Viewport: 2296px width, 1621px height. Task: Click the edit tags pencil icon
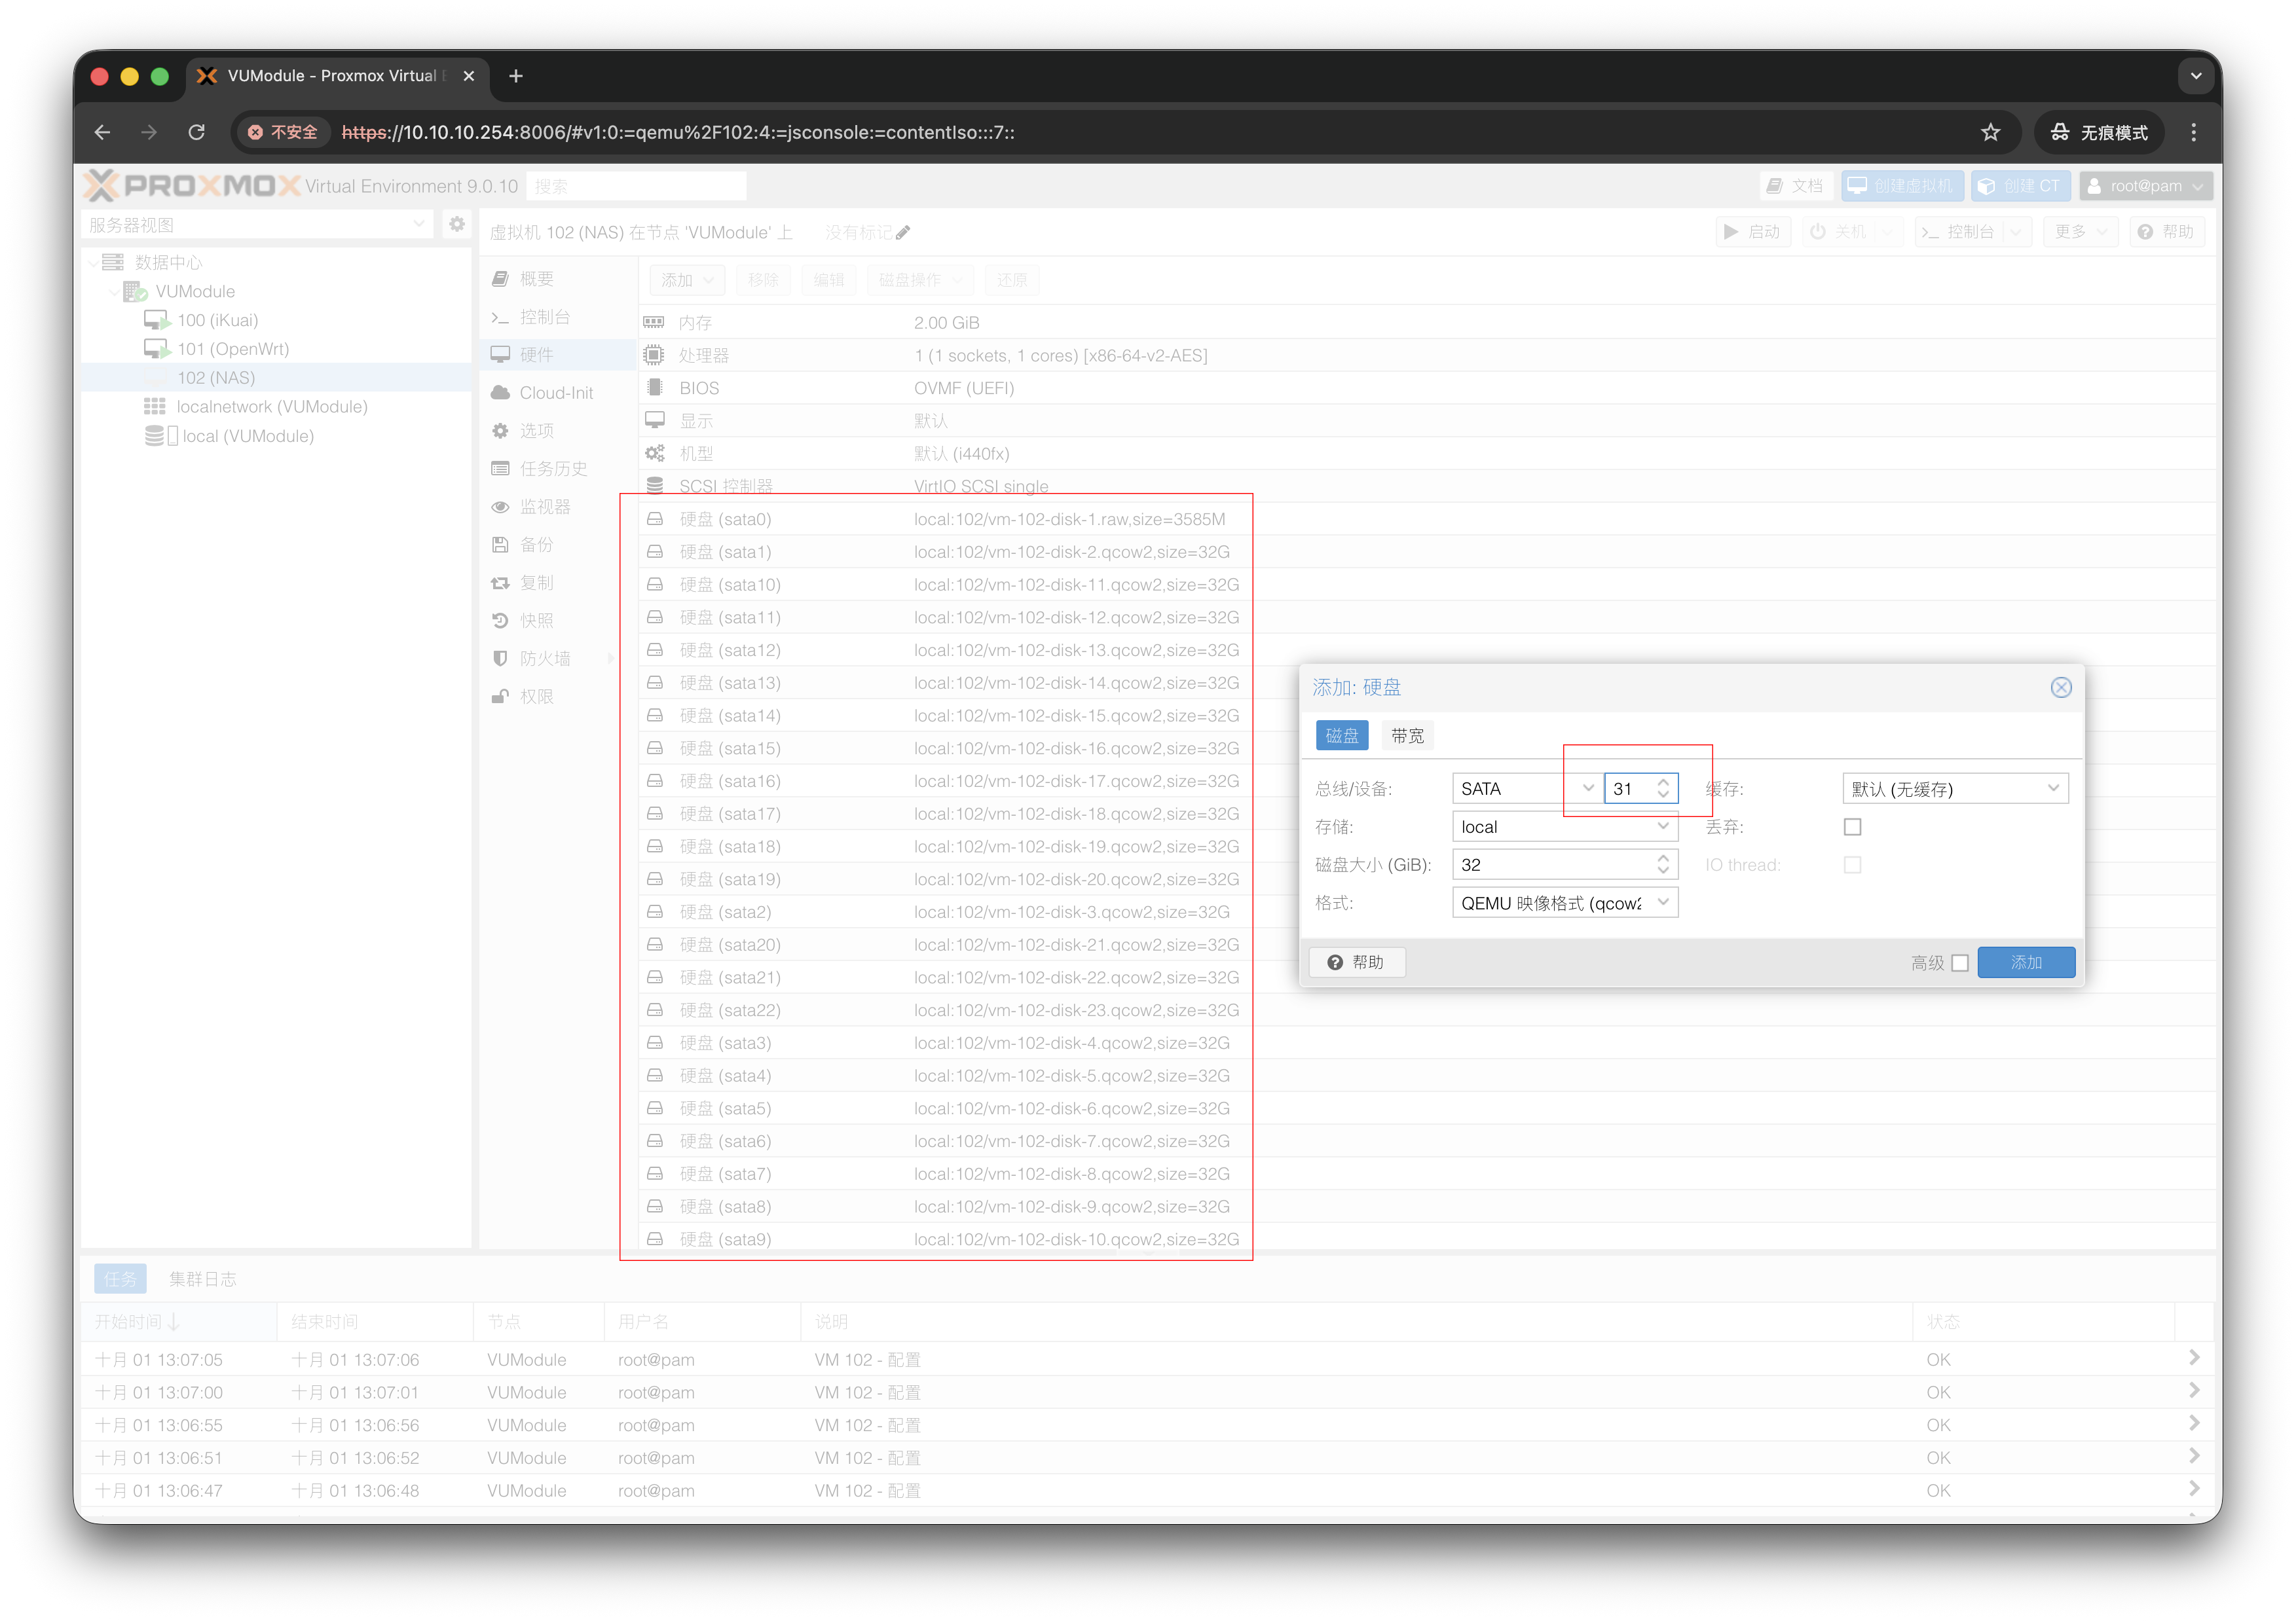pyautogui.click(x=903, y=233)
